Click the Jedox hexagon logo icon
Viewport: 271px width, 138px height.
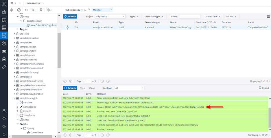[x=4, y=4]
